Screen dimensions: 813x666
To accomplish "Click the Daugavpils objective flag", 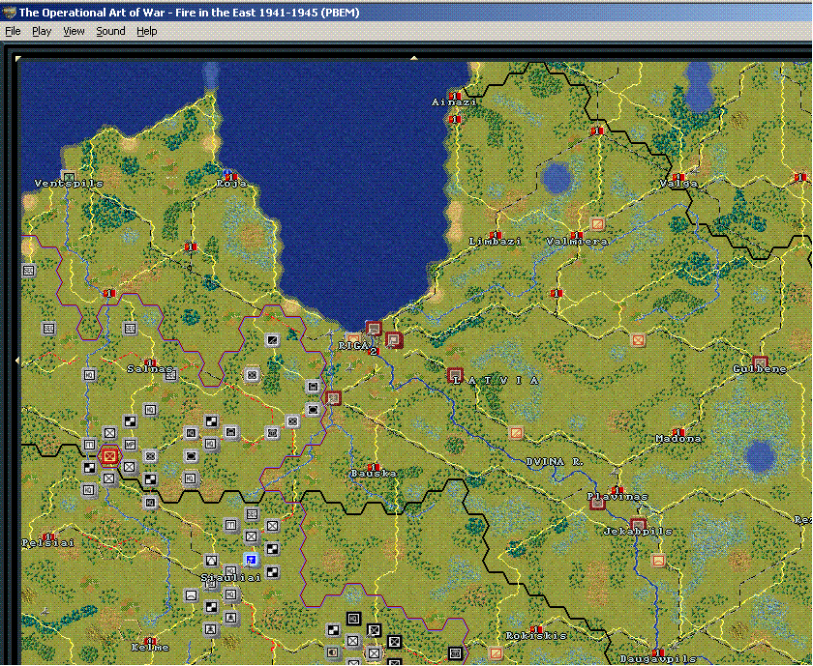I will point(658,652).
